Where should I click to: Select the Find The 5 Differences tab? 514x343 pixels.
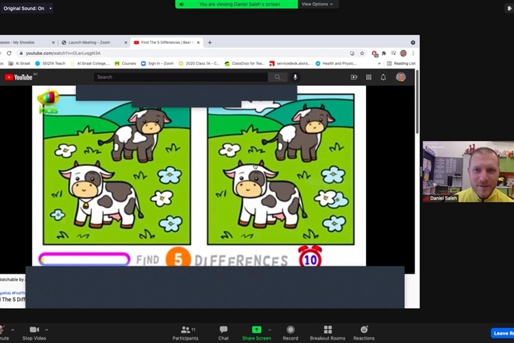pos(167,43)
